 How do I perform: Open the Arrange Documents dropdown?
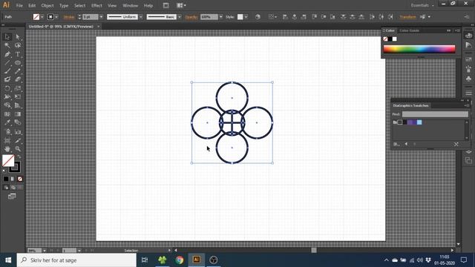181,5
